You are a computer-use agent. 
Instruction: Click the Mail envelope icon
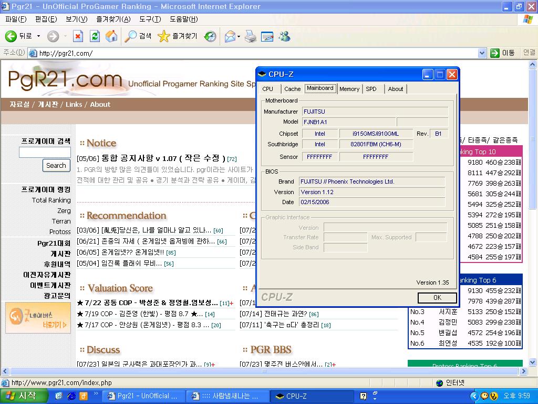pyautogui.click(x=230, y=36)
